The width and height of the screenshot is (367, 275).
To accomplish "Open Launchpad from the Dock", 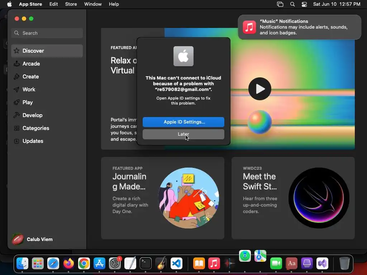I will [38, 263].
